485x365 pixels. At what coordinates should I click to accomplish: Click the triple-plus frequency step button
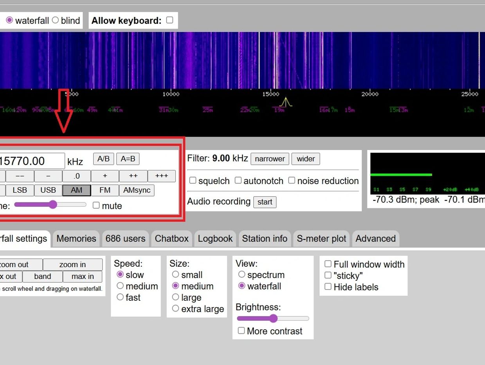tap(161, 176)
